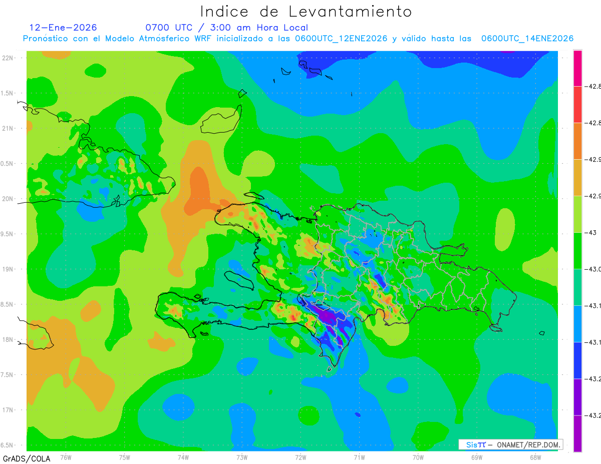Viewport: 601px width, 464px height.
Task: Click the dark orange swatch in the color scale
Action: pyautogui.click(x=577, y=141)
